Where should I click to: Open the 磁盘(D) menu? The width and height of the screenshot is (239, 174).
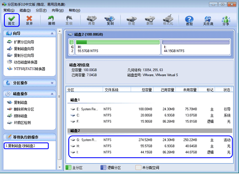(x=25, y=10)
